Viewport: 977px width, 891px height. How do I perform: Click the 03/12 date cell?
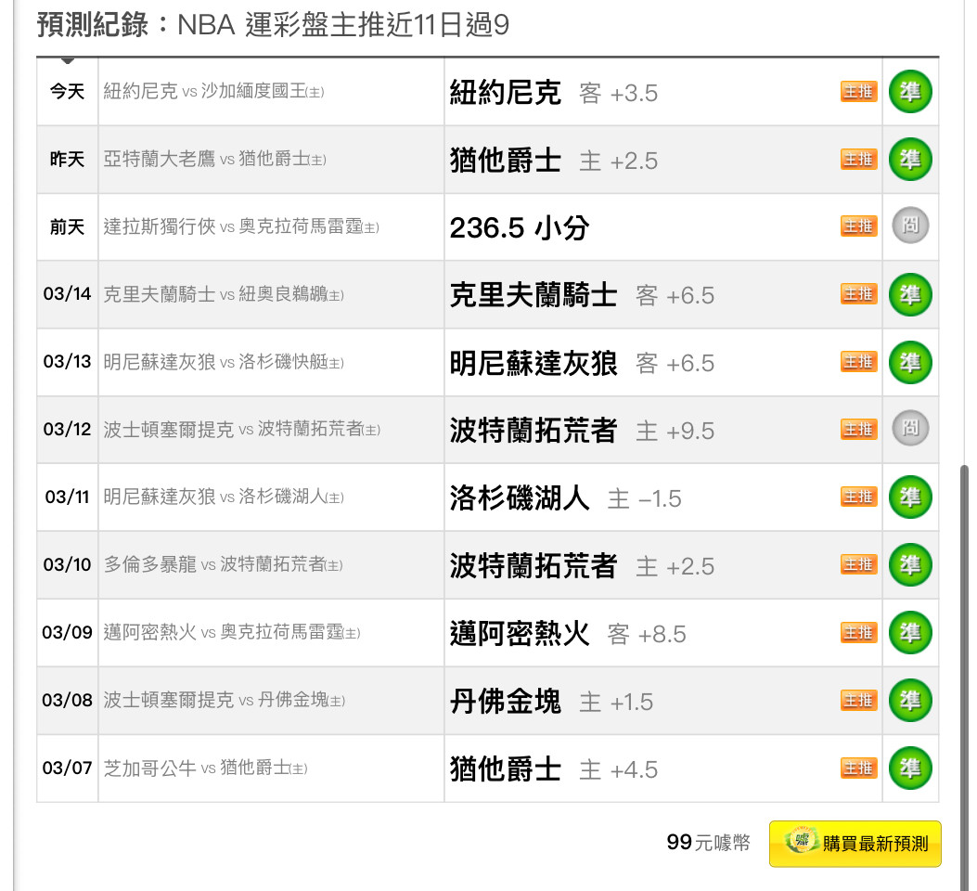68,430
